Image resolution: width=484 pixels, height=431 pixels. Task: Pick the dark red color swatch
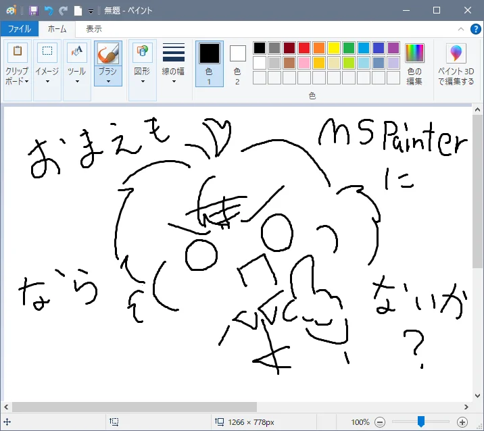point(289,48)
